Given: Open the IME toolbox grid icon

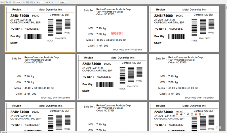Looking at the screenshot, I should point(200,114).
